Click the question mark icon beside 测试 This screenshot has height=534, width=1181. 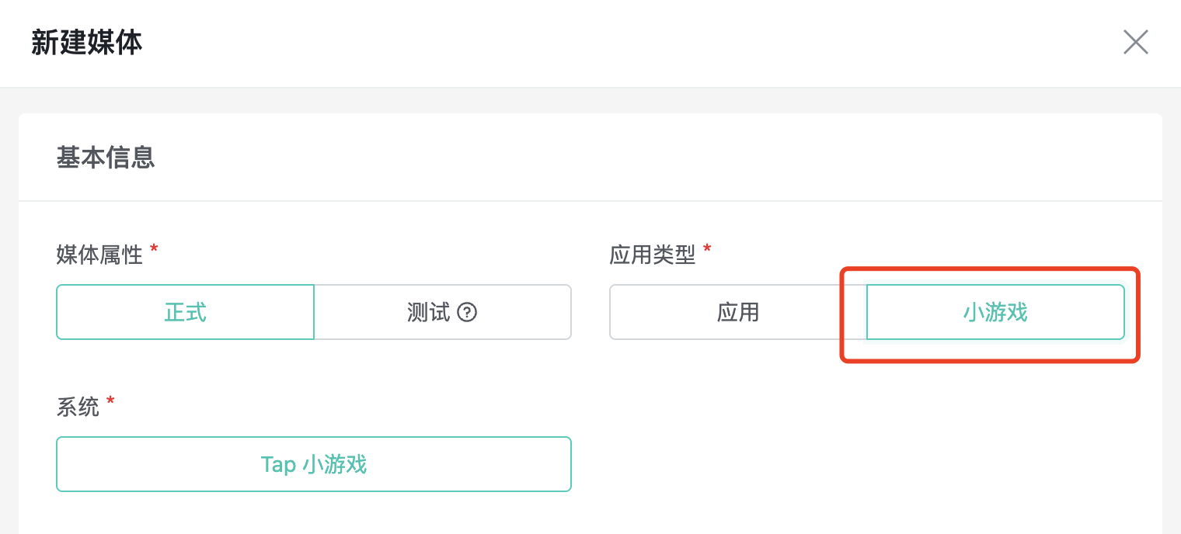click(x=466, y=312)
